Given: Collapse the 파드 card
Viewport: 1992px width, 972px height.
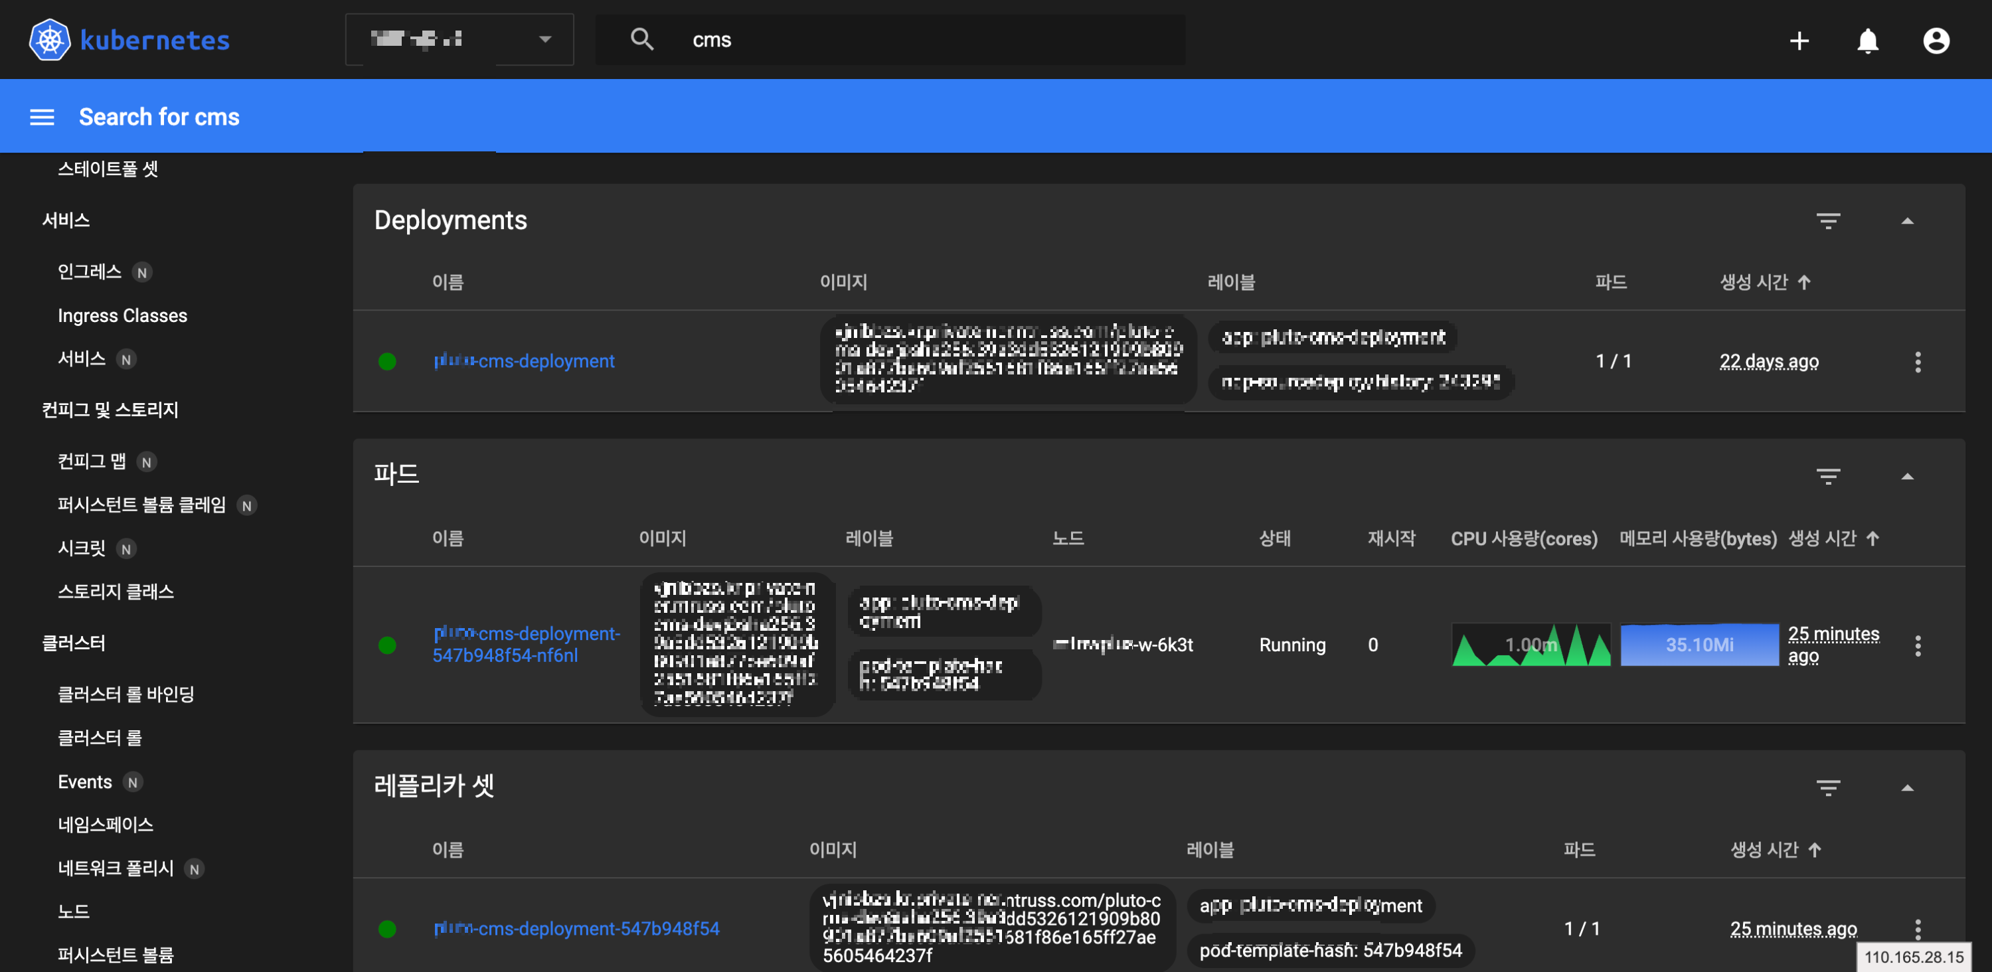Looking at the screenshot, I should [x=1907, y=476].
